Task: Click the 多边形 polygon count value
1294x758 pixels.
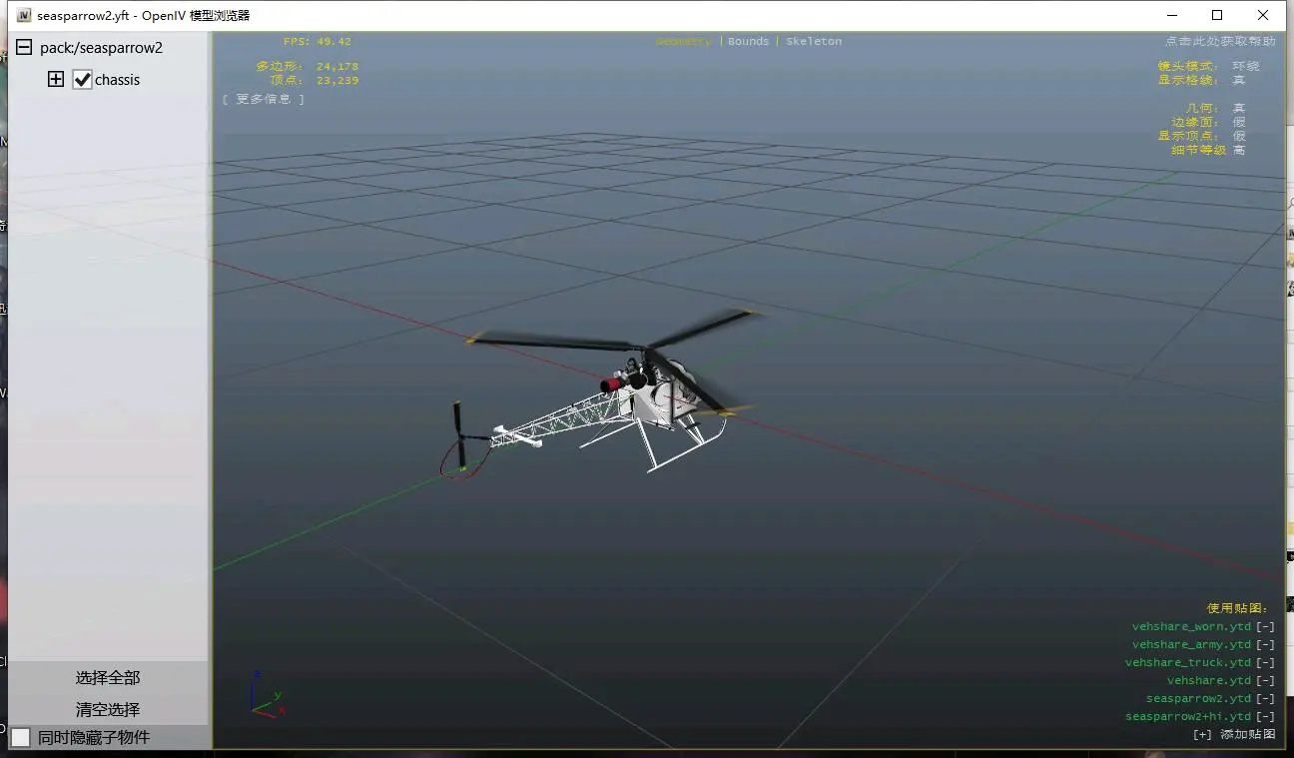Action: (337, 67)
